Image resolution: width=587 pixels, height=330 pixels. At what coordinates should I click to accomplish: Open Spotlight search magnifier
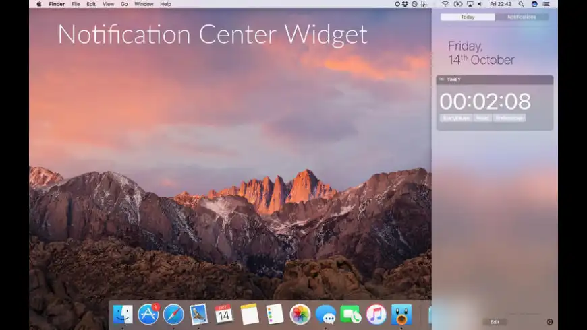521,4
